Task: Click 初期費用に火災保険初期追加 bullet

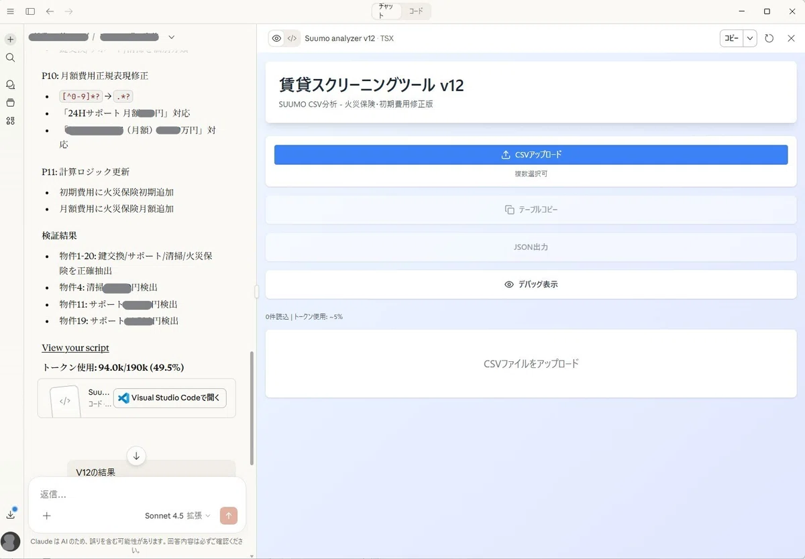Action: click(117, 192)
